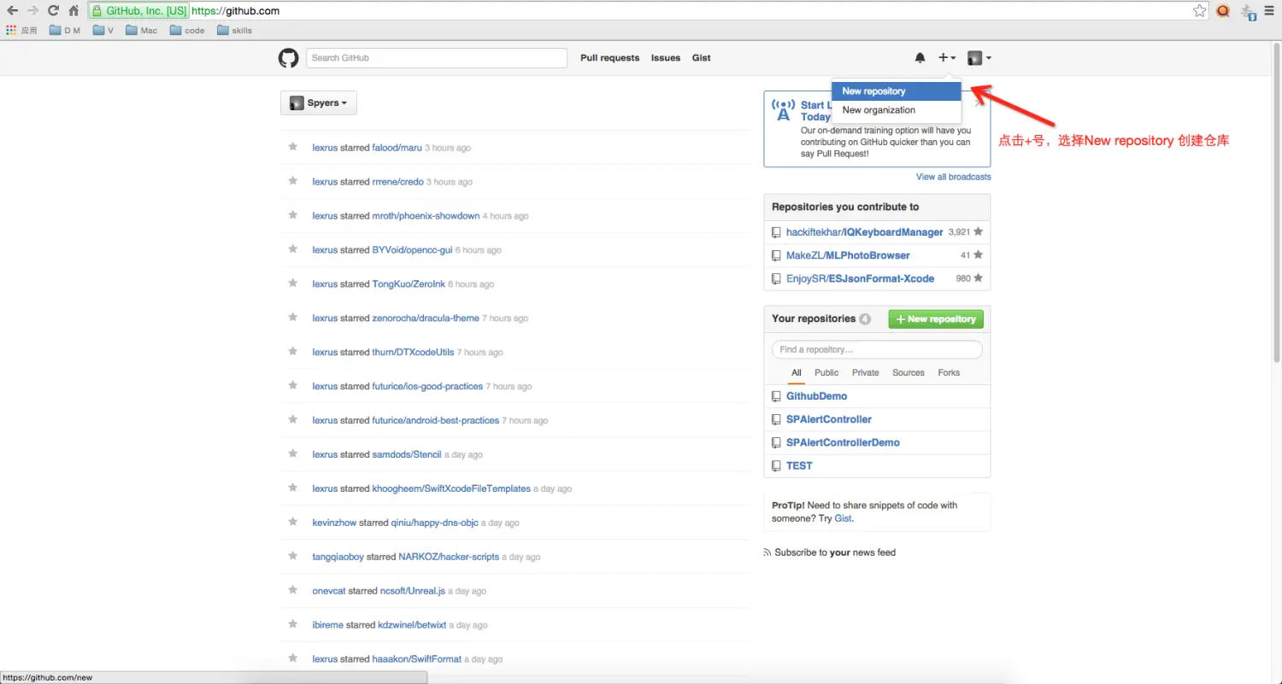Reload the page with refresh icon
This screenshot has height=684, width=1282.
[x=53, y=11]
